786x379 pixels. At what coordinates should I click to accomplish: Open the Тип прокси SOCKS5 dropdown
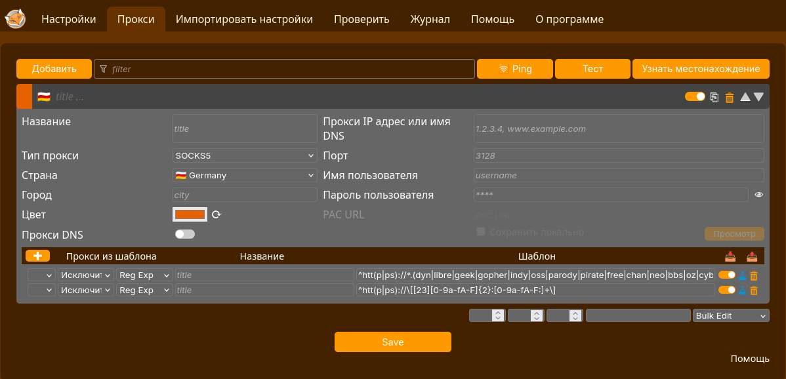245,155
